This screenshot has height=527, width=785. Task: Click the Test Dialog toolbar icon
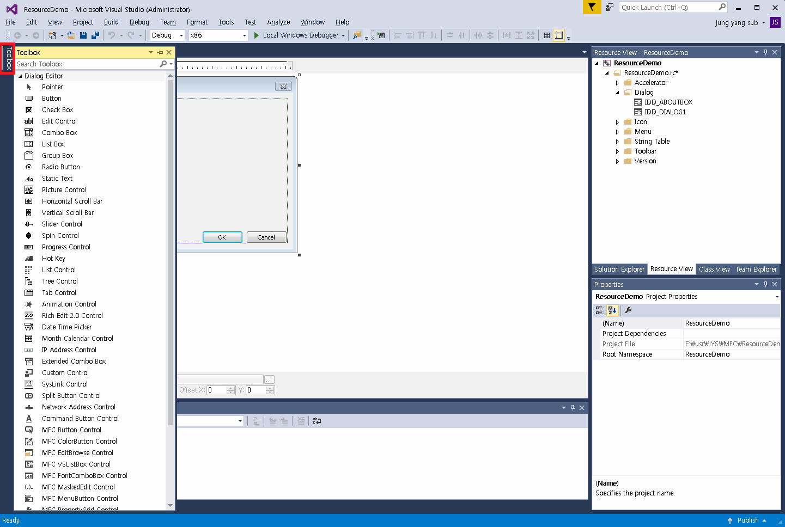click(381, 35)
